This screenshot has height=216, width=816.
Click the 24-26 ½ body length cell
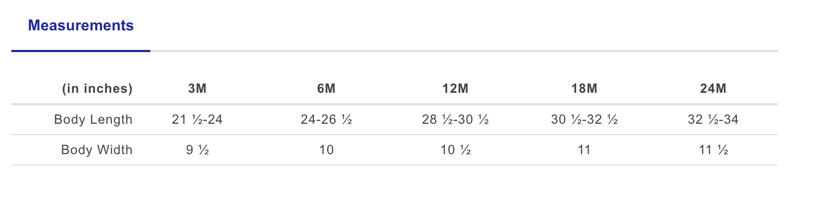point(327,119)
